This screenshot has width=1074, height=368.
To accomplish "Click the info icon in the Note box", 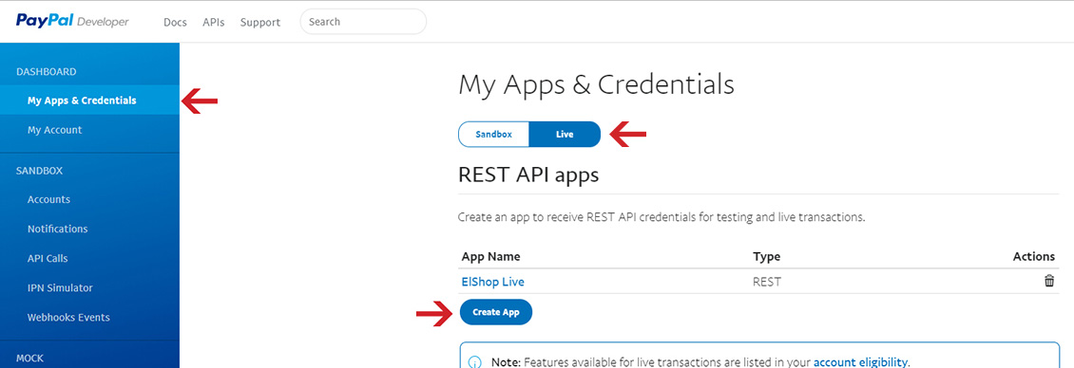I will click(474, 362).
